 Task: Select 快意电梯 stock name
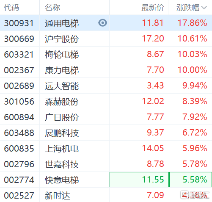[x=62, y=180]
